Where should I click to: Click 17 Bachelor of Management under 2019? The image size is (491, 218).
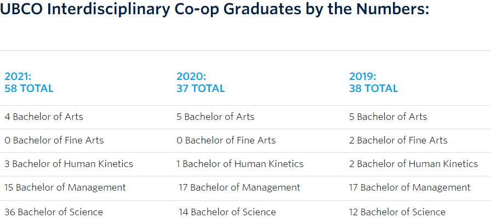click(x=409, y=187)
